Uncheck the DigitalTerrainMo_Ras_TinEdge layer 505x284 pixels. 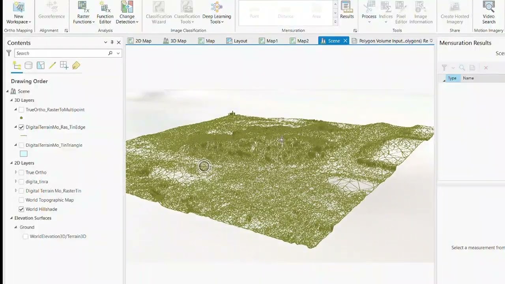click(x=21, y=127)
